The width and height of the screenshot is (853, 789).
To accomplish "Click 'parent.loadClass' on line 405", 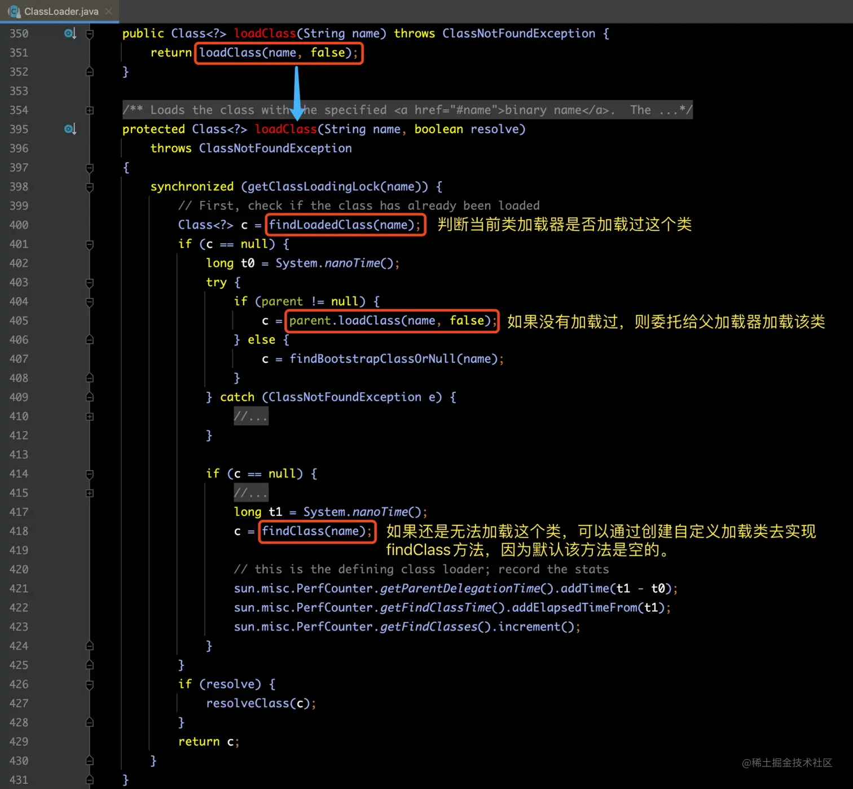I will coord(345,321).
